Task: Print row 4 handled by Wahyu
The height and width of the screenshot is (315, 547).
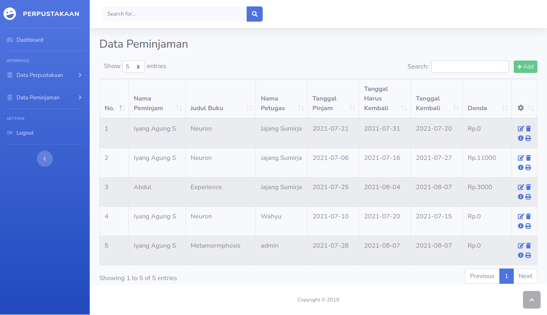Action: point(528,226)
